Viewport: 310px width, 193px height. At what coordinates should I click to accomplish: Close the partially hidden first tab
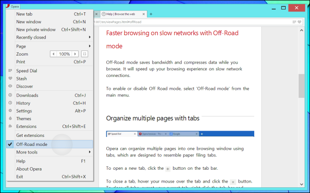[x=96, y=14]
